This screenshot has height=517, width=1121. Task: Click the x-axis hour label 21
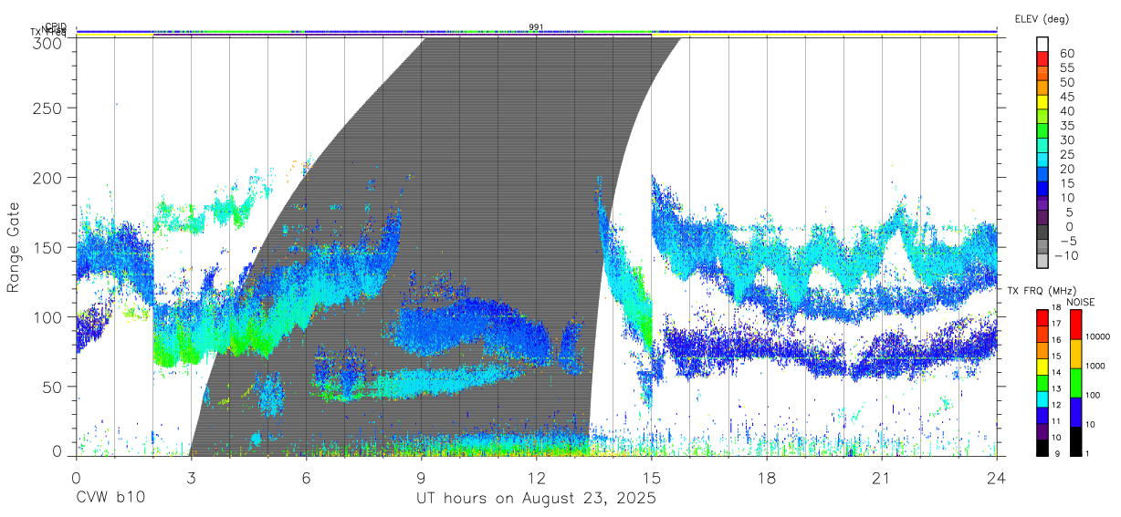pyautogui.click(x=881, y=479)
